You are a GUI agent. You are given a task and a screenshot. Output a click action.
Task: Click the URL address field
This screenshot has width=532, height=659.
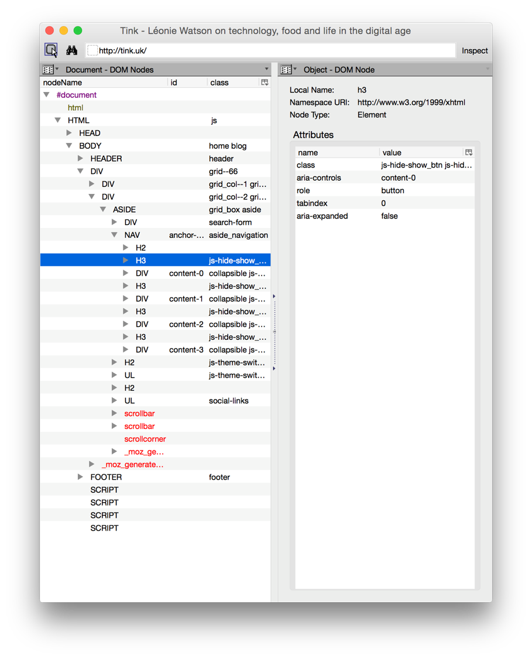click(x=270, y=51)
